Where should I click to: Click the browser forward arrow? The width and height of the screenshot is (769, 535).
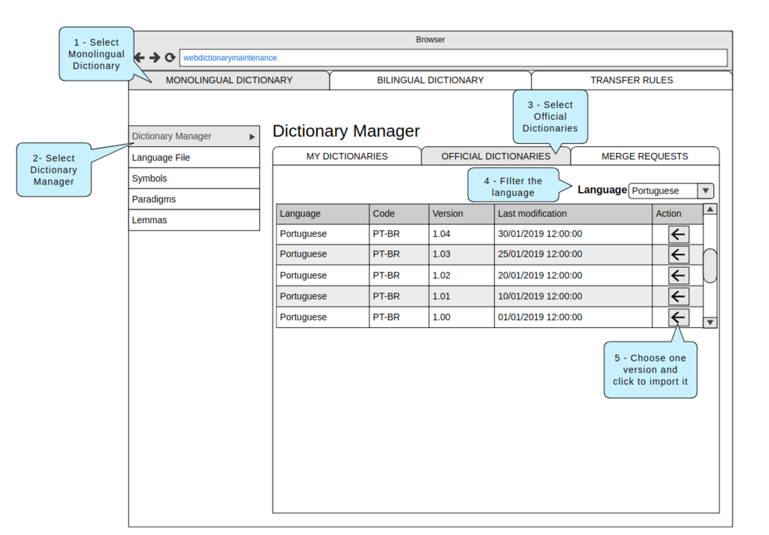point(155,58)
